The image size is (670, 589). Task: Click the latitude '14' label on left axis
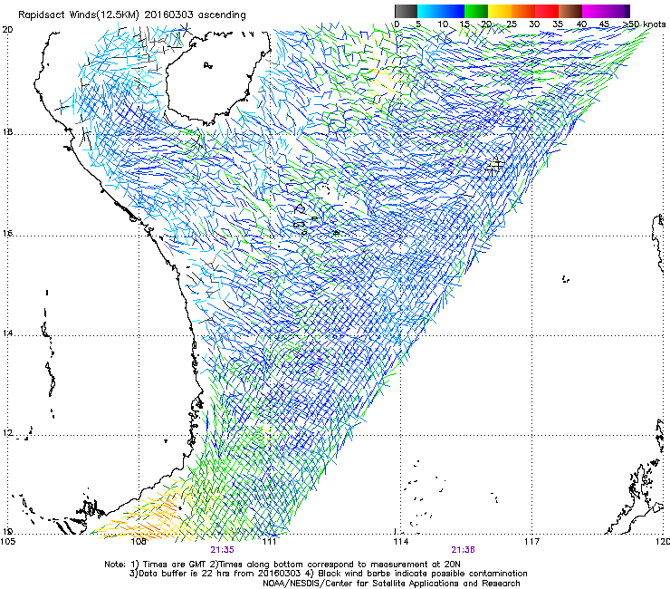click(x=7, y=333)
